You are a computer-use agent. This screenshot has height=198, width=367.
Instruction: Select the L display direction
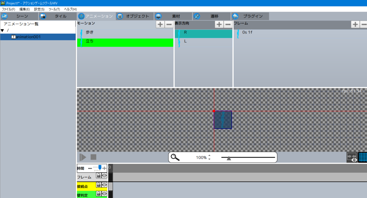(204, 42)
